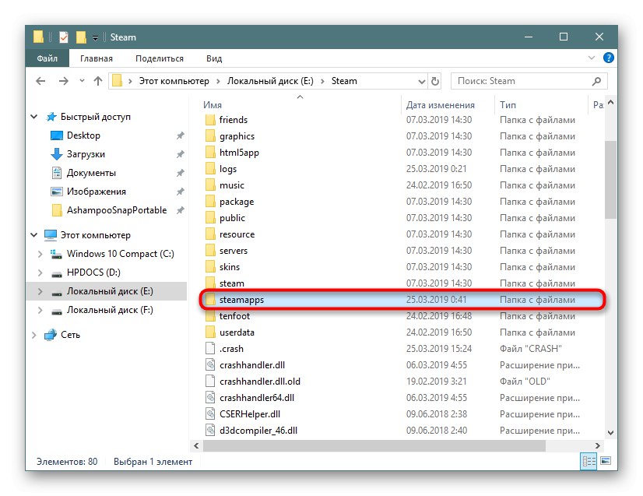
Task: Open Explorer help icon
Action: click(x=609, y=58)
